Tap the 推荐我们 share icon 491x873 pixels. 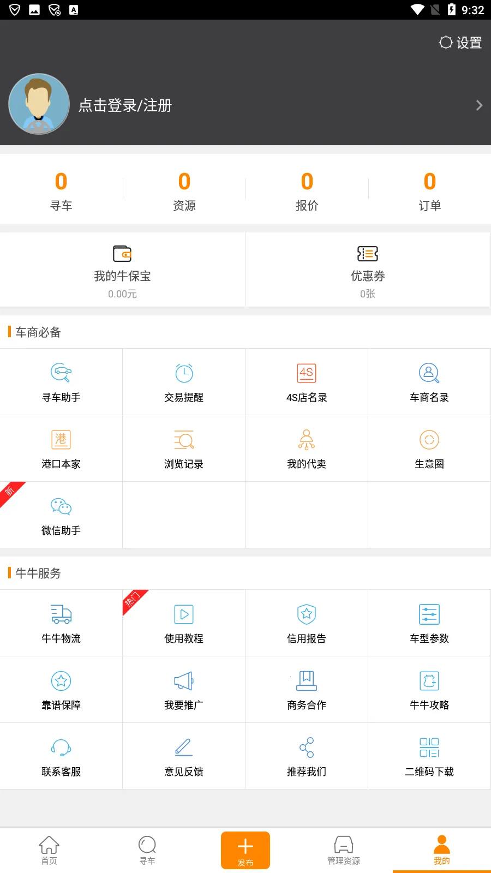pyautogui.click(x=307, y=748)
